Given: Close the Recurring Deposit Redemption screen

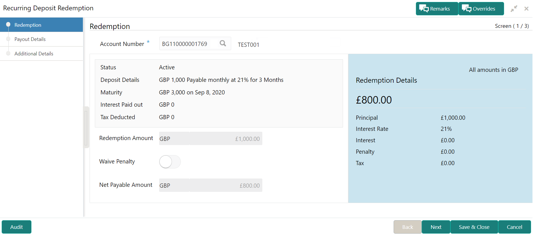Looking at the screenshot, I should click(526, 9).
